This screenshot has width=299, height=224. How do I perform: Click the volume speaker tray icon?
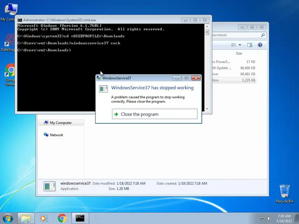tap(270, 218)
